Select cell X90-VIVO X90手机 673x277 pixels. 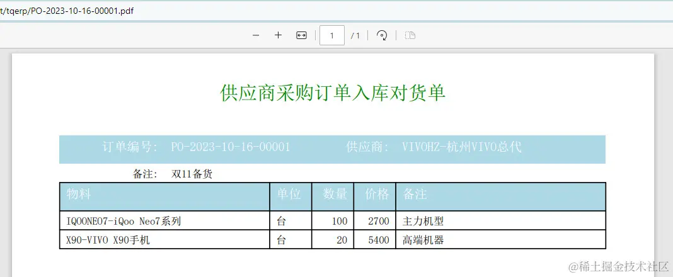click(x=164, y=240)
